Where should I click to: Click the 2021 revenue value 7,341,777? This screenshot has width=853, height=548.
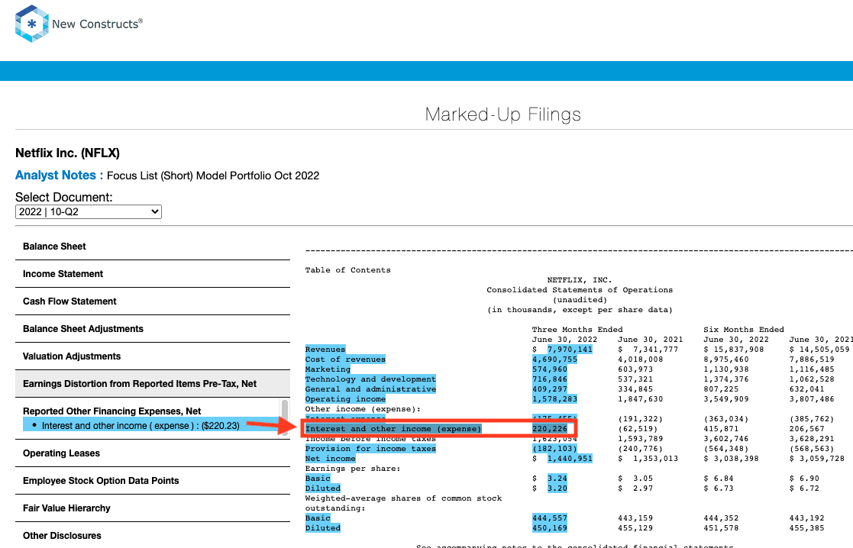click(655, 350)
